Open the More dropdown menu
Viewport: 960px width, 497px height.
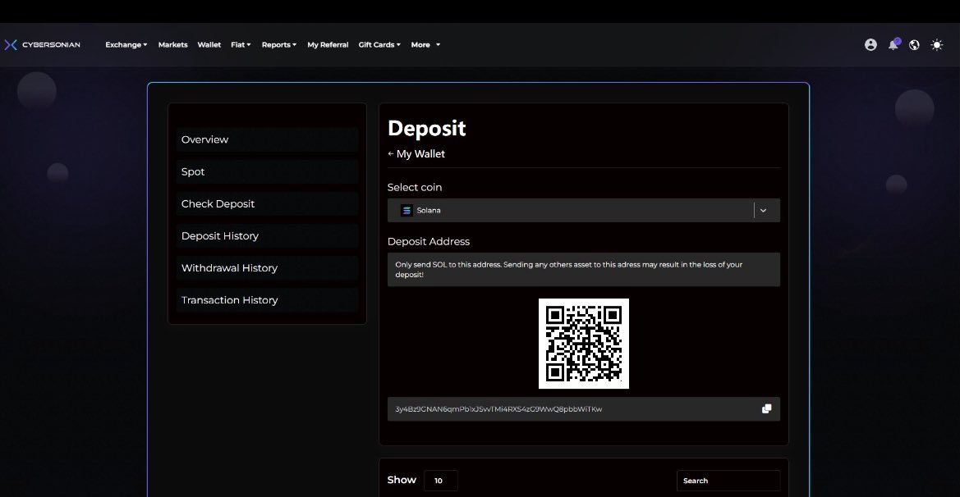click(425, 44)
